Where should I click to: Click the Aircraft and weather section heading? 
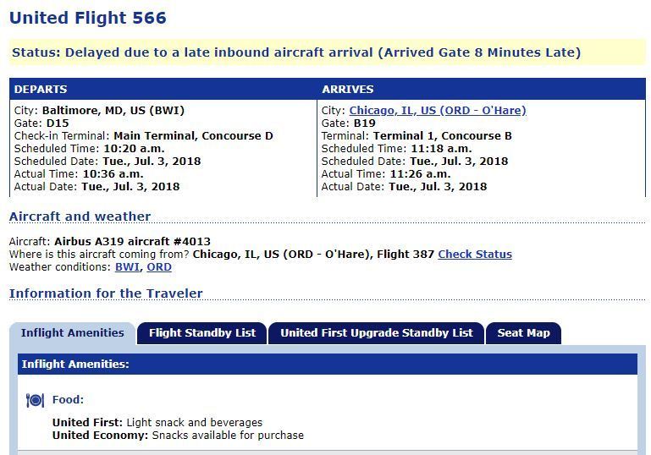coord(80,217)
